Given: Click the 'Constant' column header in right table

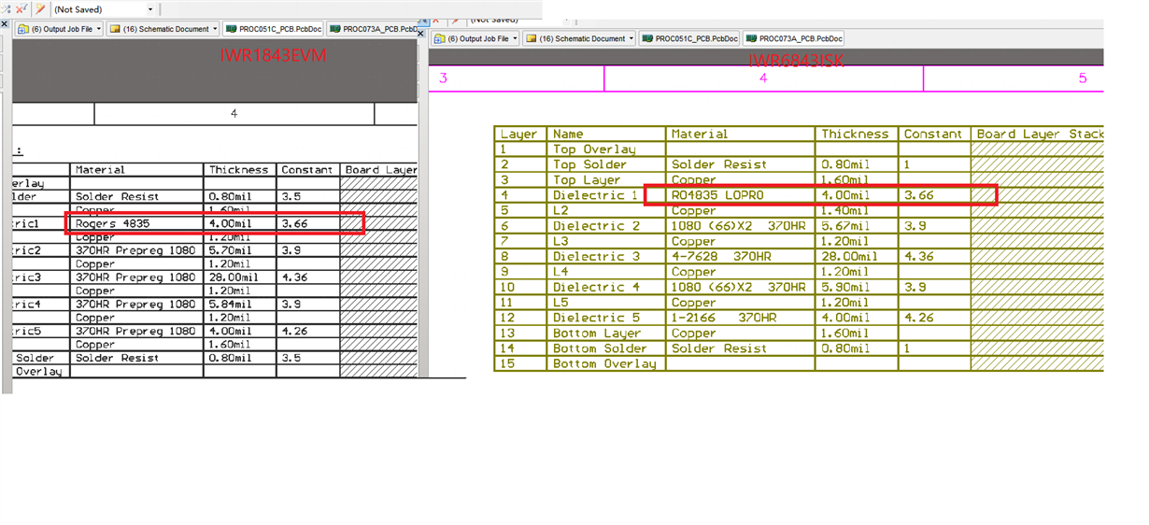Looking at the screenshot, I should tap(935, 134).
